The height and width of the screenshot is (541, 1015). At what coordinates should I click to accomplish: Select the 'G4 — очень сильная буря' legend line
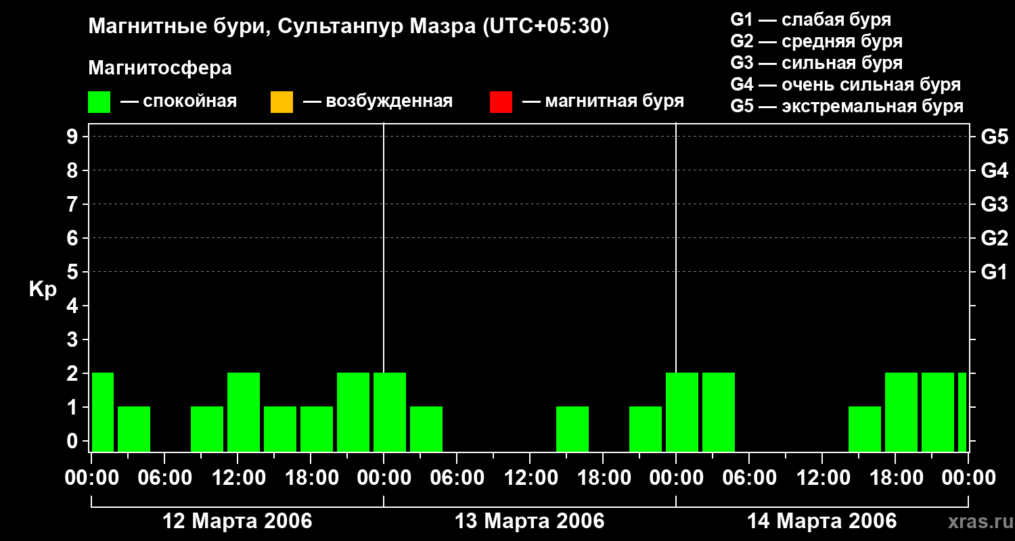coord(846,85)
